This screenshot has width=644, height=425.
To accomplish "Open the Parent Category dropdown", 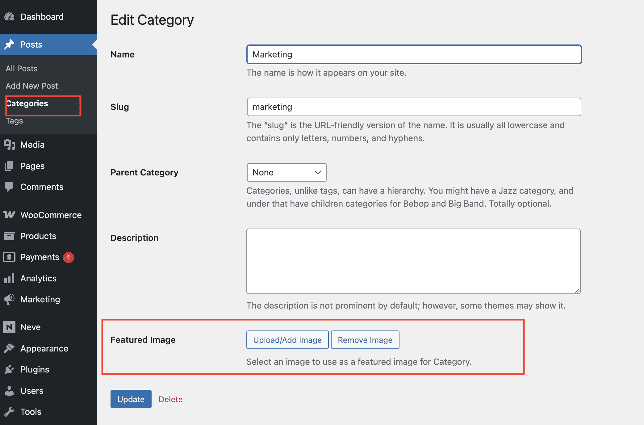I will click(x=286, y=172).
